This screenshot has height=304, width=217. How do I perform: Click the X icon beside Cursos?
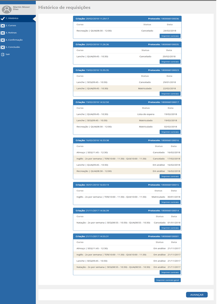[3, 26]
